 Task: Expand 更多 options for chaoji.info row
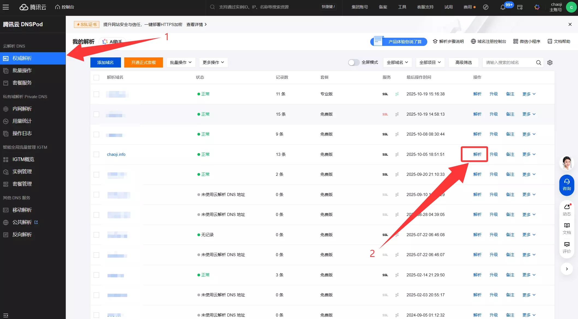click(528, 154)
